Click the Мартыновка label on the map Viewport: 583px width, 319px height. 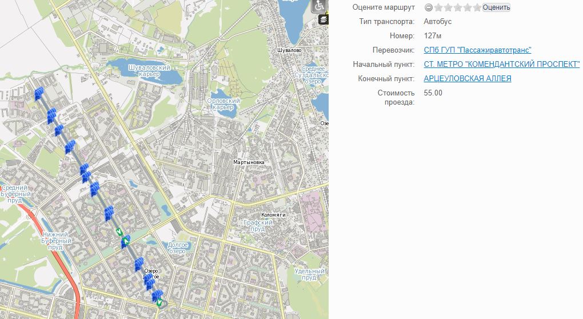(249, 162)
